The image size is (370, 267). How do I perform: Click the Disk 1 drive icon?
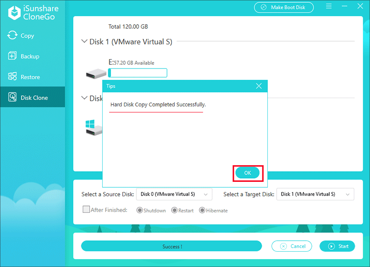coord(96,73)
